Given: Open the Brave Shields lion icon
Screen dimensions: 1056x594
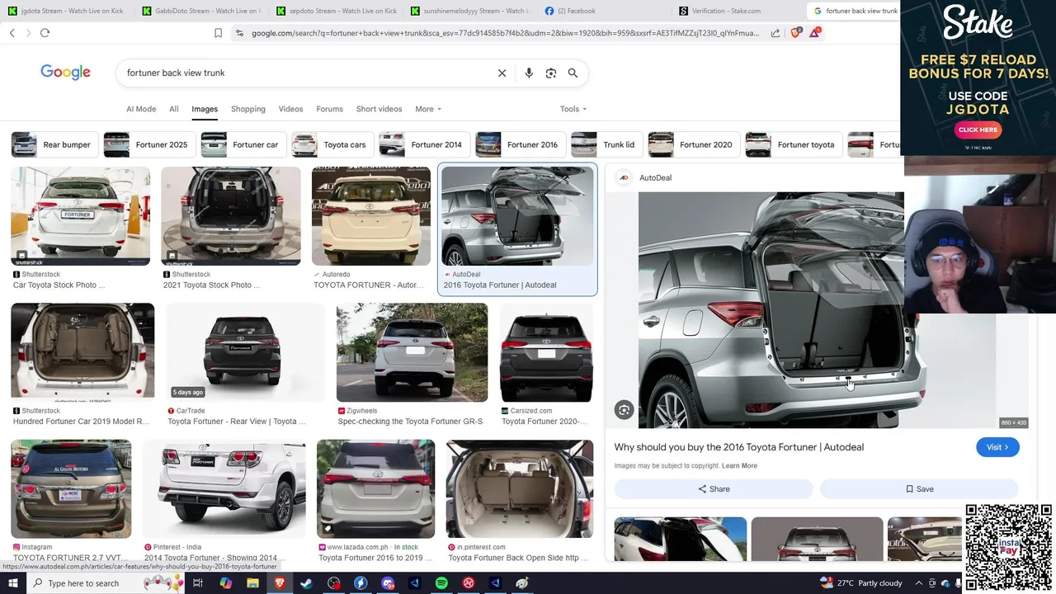Looking at the screenshot, I should click(795, 33).
